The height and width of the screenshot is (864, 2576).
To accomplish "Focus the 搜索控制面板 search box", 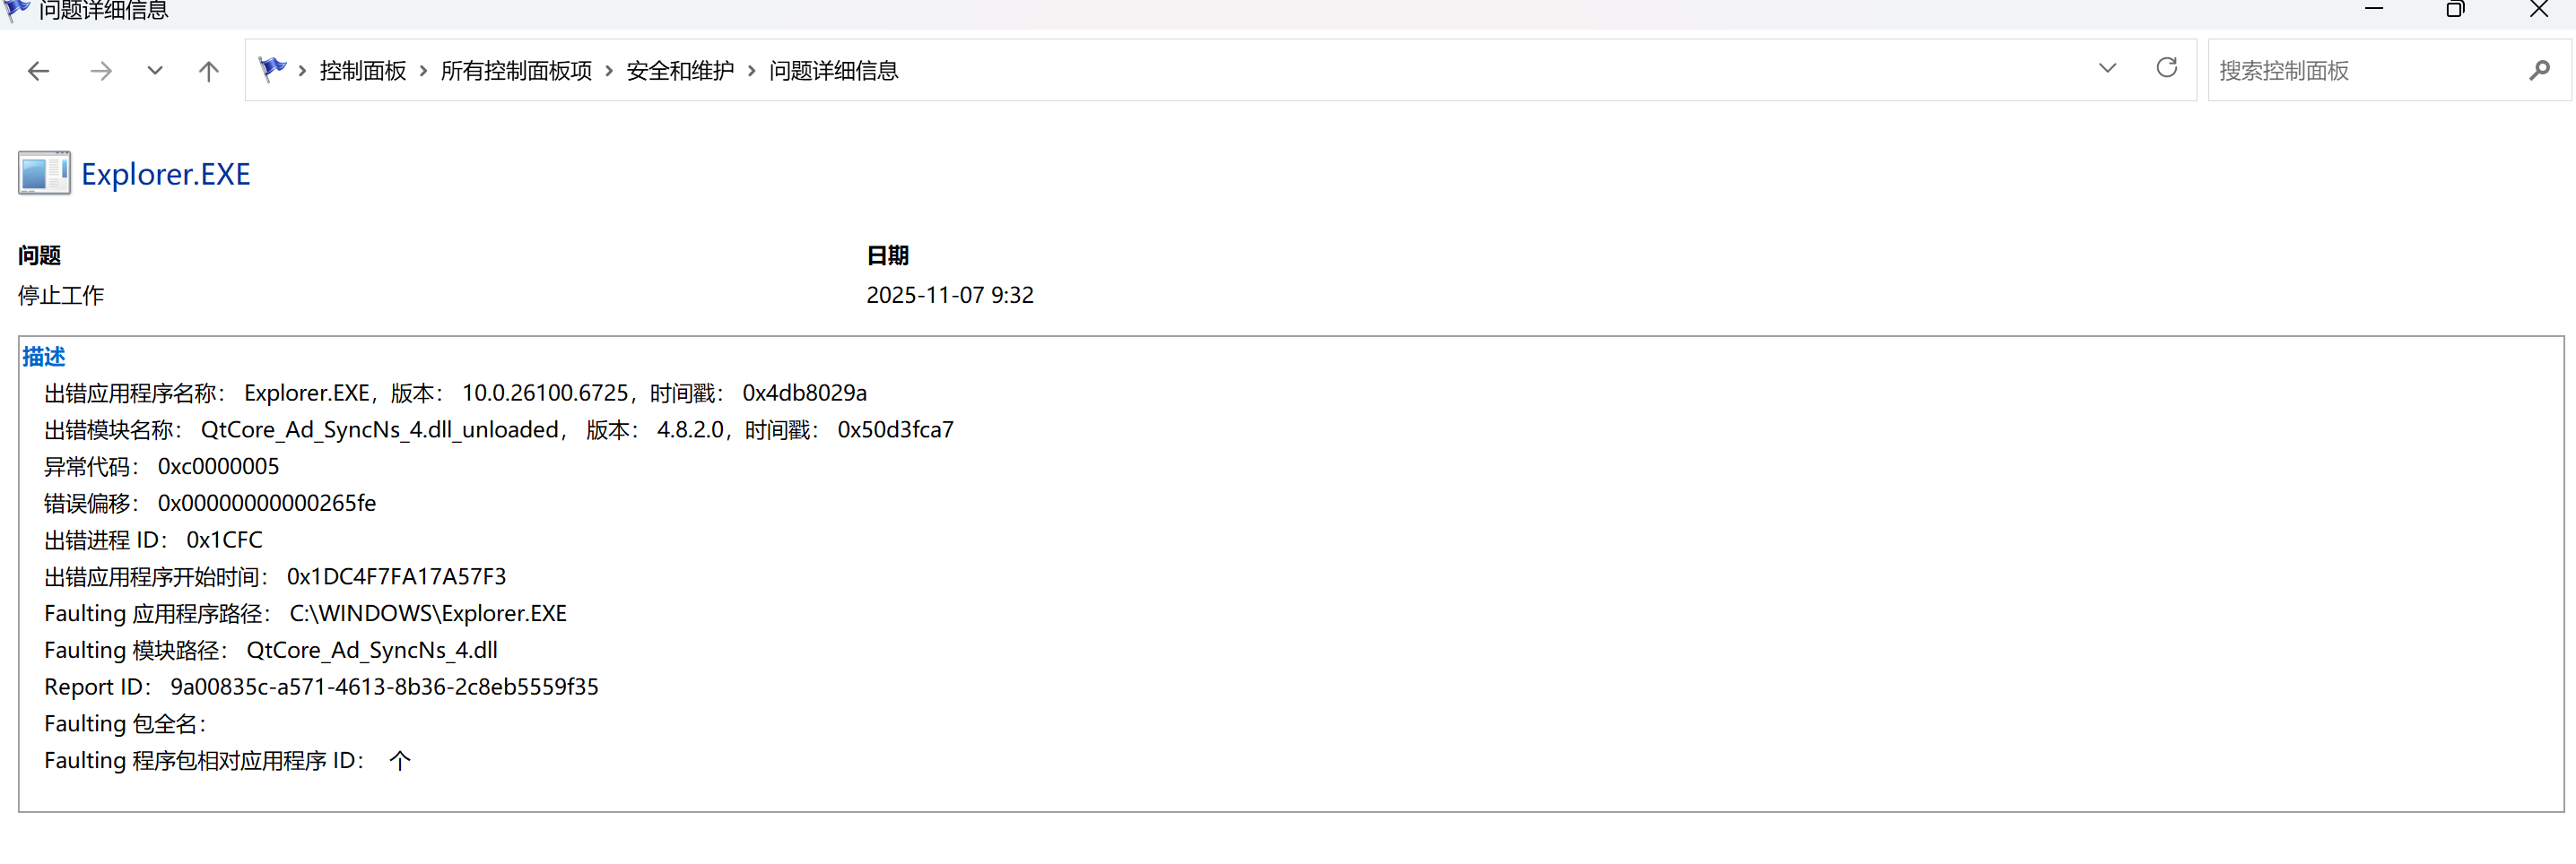I will point(2368,71).
